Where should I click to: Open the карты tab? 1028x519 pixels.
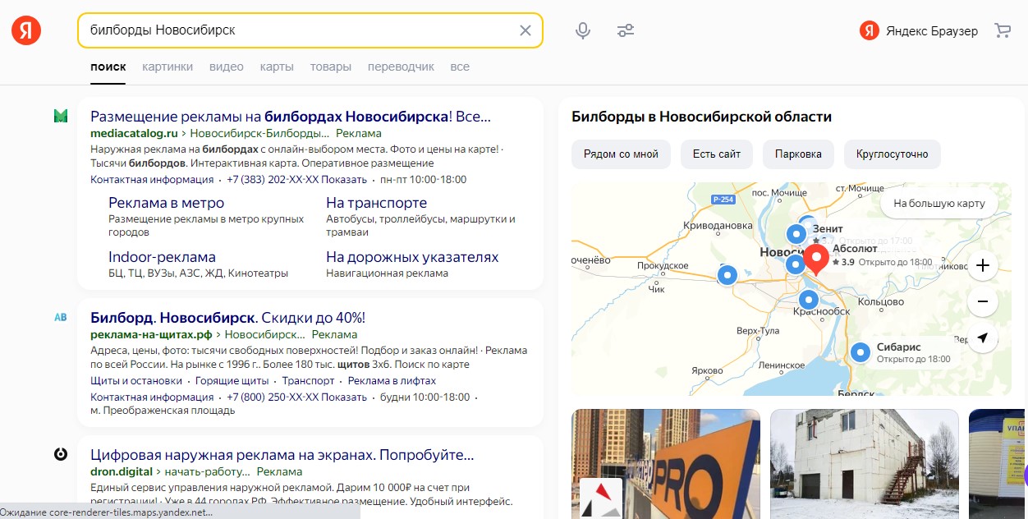[277, 67]
